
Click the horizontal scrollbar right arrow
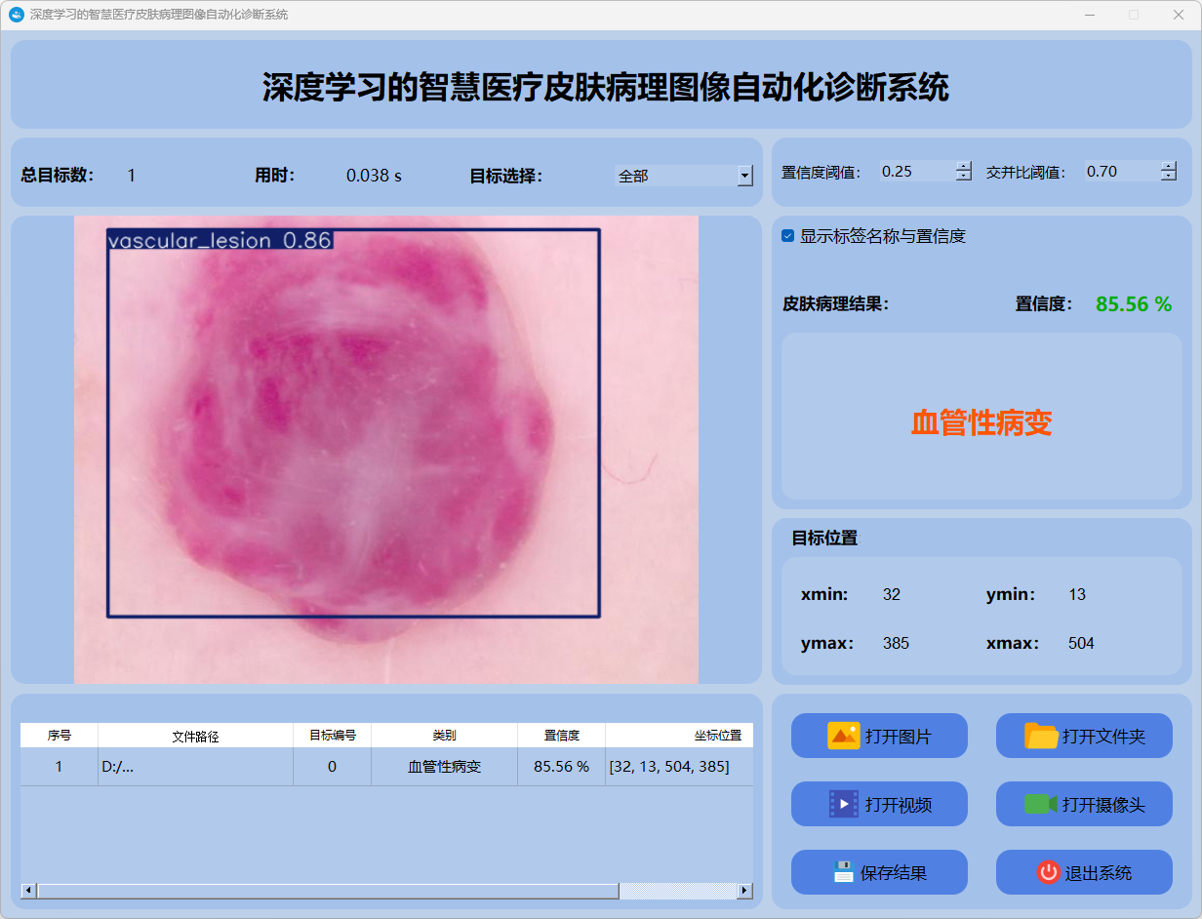point(744,891)
